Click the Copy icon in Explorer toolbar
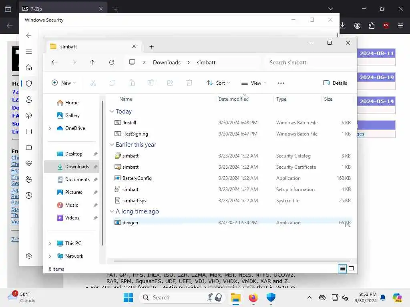 113,83
